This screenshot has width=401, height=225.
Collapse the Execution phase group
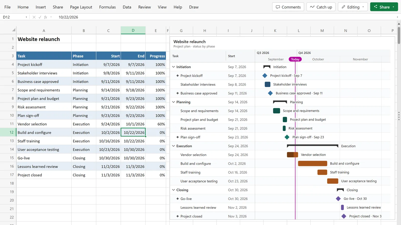point(173,146)
